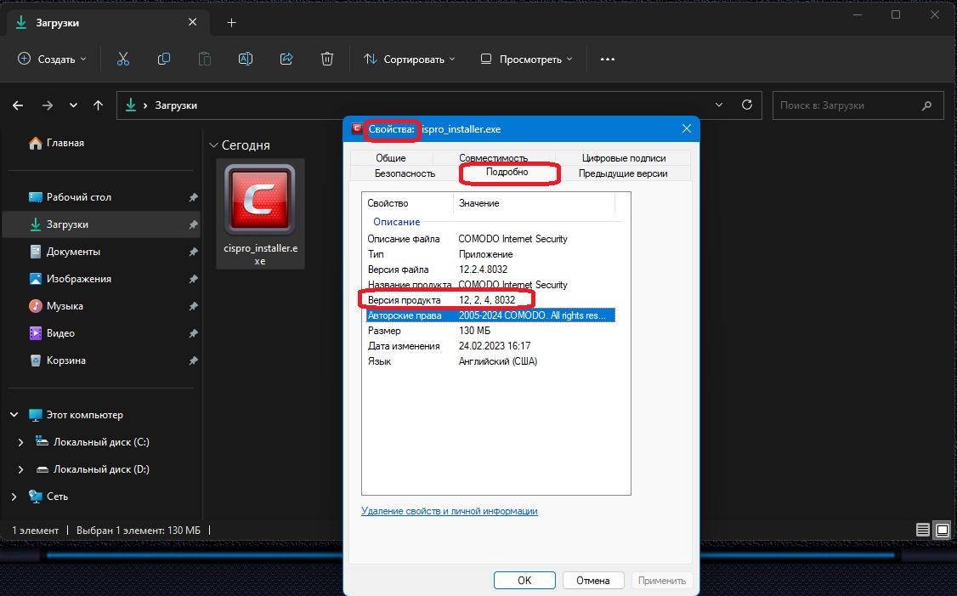This screenshot has width=957, height=596.
Task: Expand Локальный диск (D:) node
Action: (x=20, y=469)
